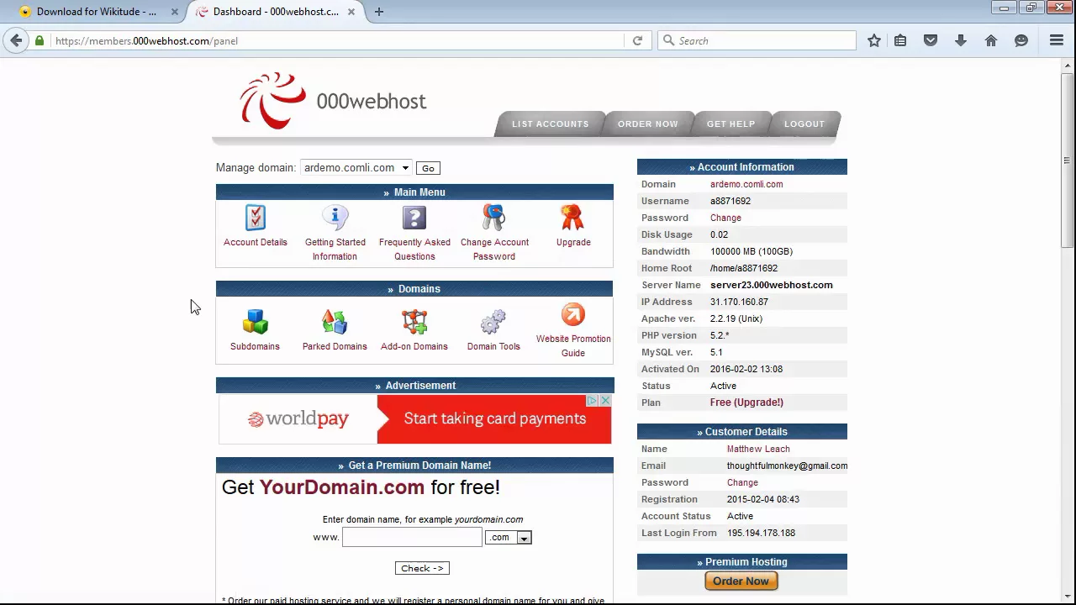Screen dimensions: 1076x605
Task: Click the server23.000webhost.com text
Action: (x=772, y=285)
